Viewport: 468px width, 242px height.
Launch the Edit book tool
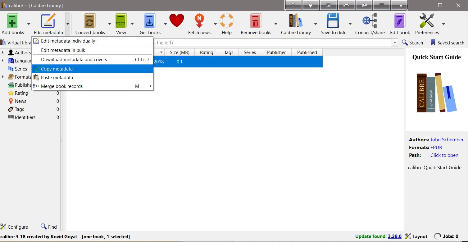[x=400, y=21]
